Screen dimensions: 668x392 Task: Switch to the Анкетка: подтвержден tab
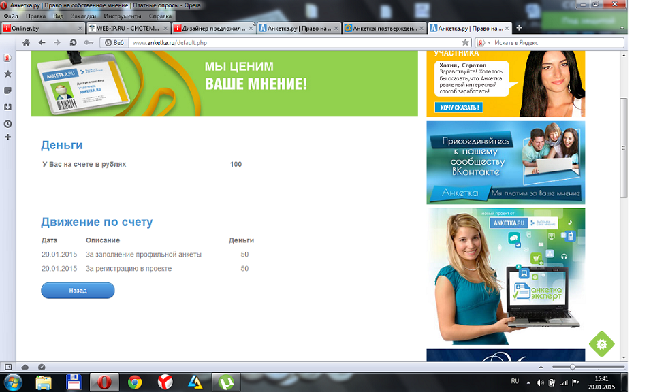click(x=384, y=28)
